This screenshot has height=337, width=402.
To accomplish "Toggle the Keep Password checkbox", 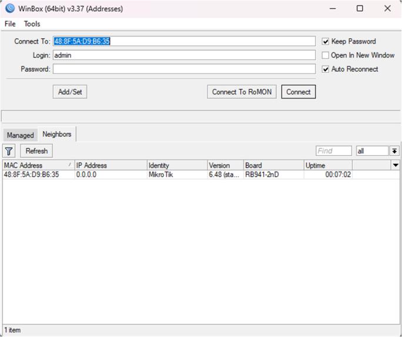I will click(326, 42).
